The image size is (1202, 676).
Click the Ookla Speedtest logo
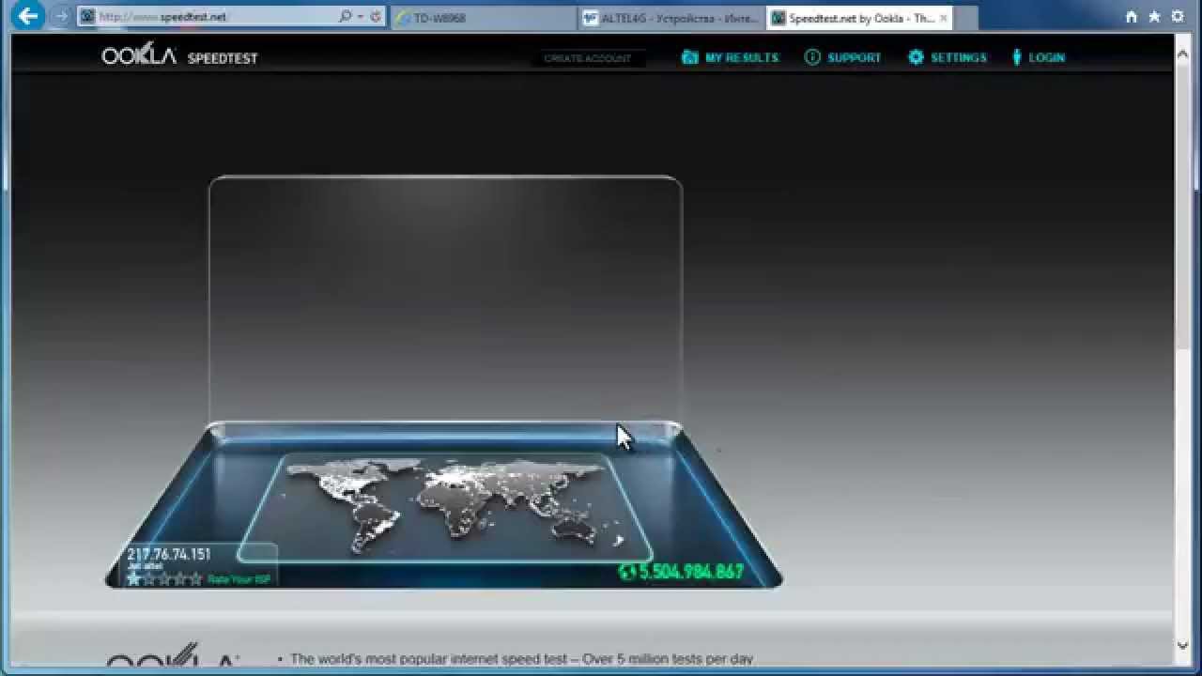point(179,55)
